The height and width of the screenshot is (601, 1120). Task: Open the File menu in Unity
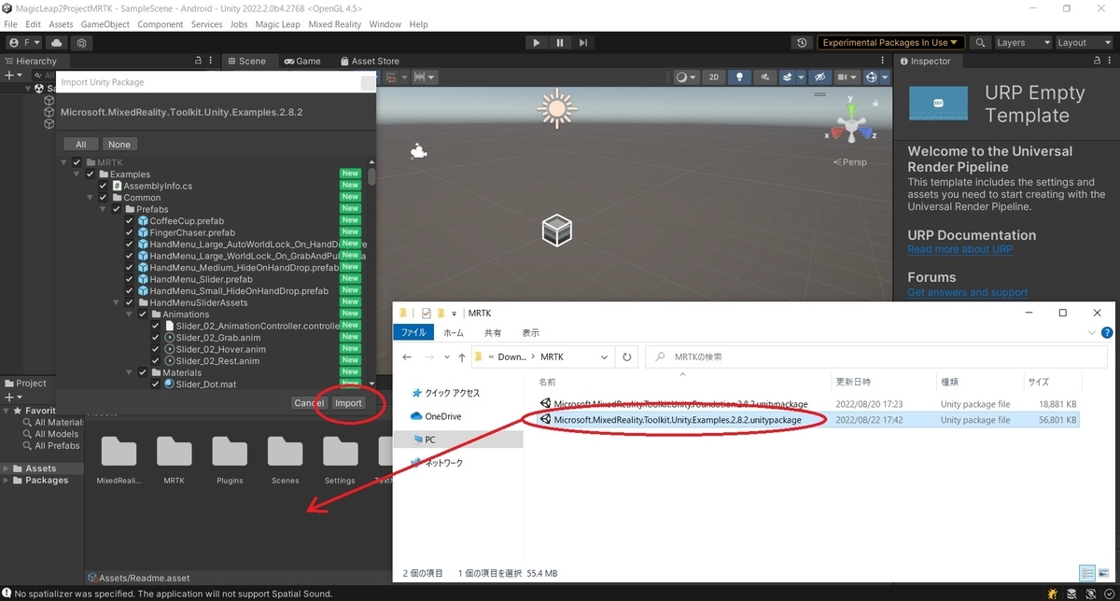(11, 24)
